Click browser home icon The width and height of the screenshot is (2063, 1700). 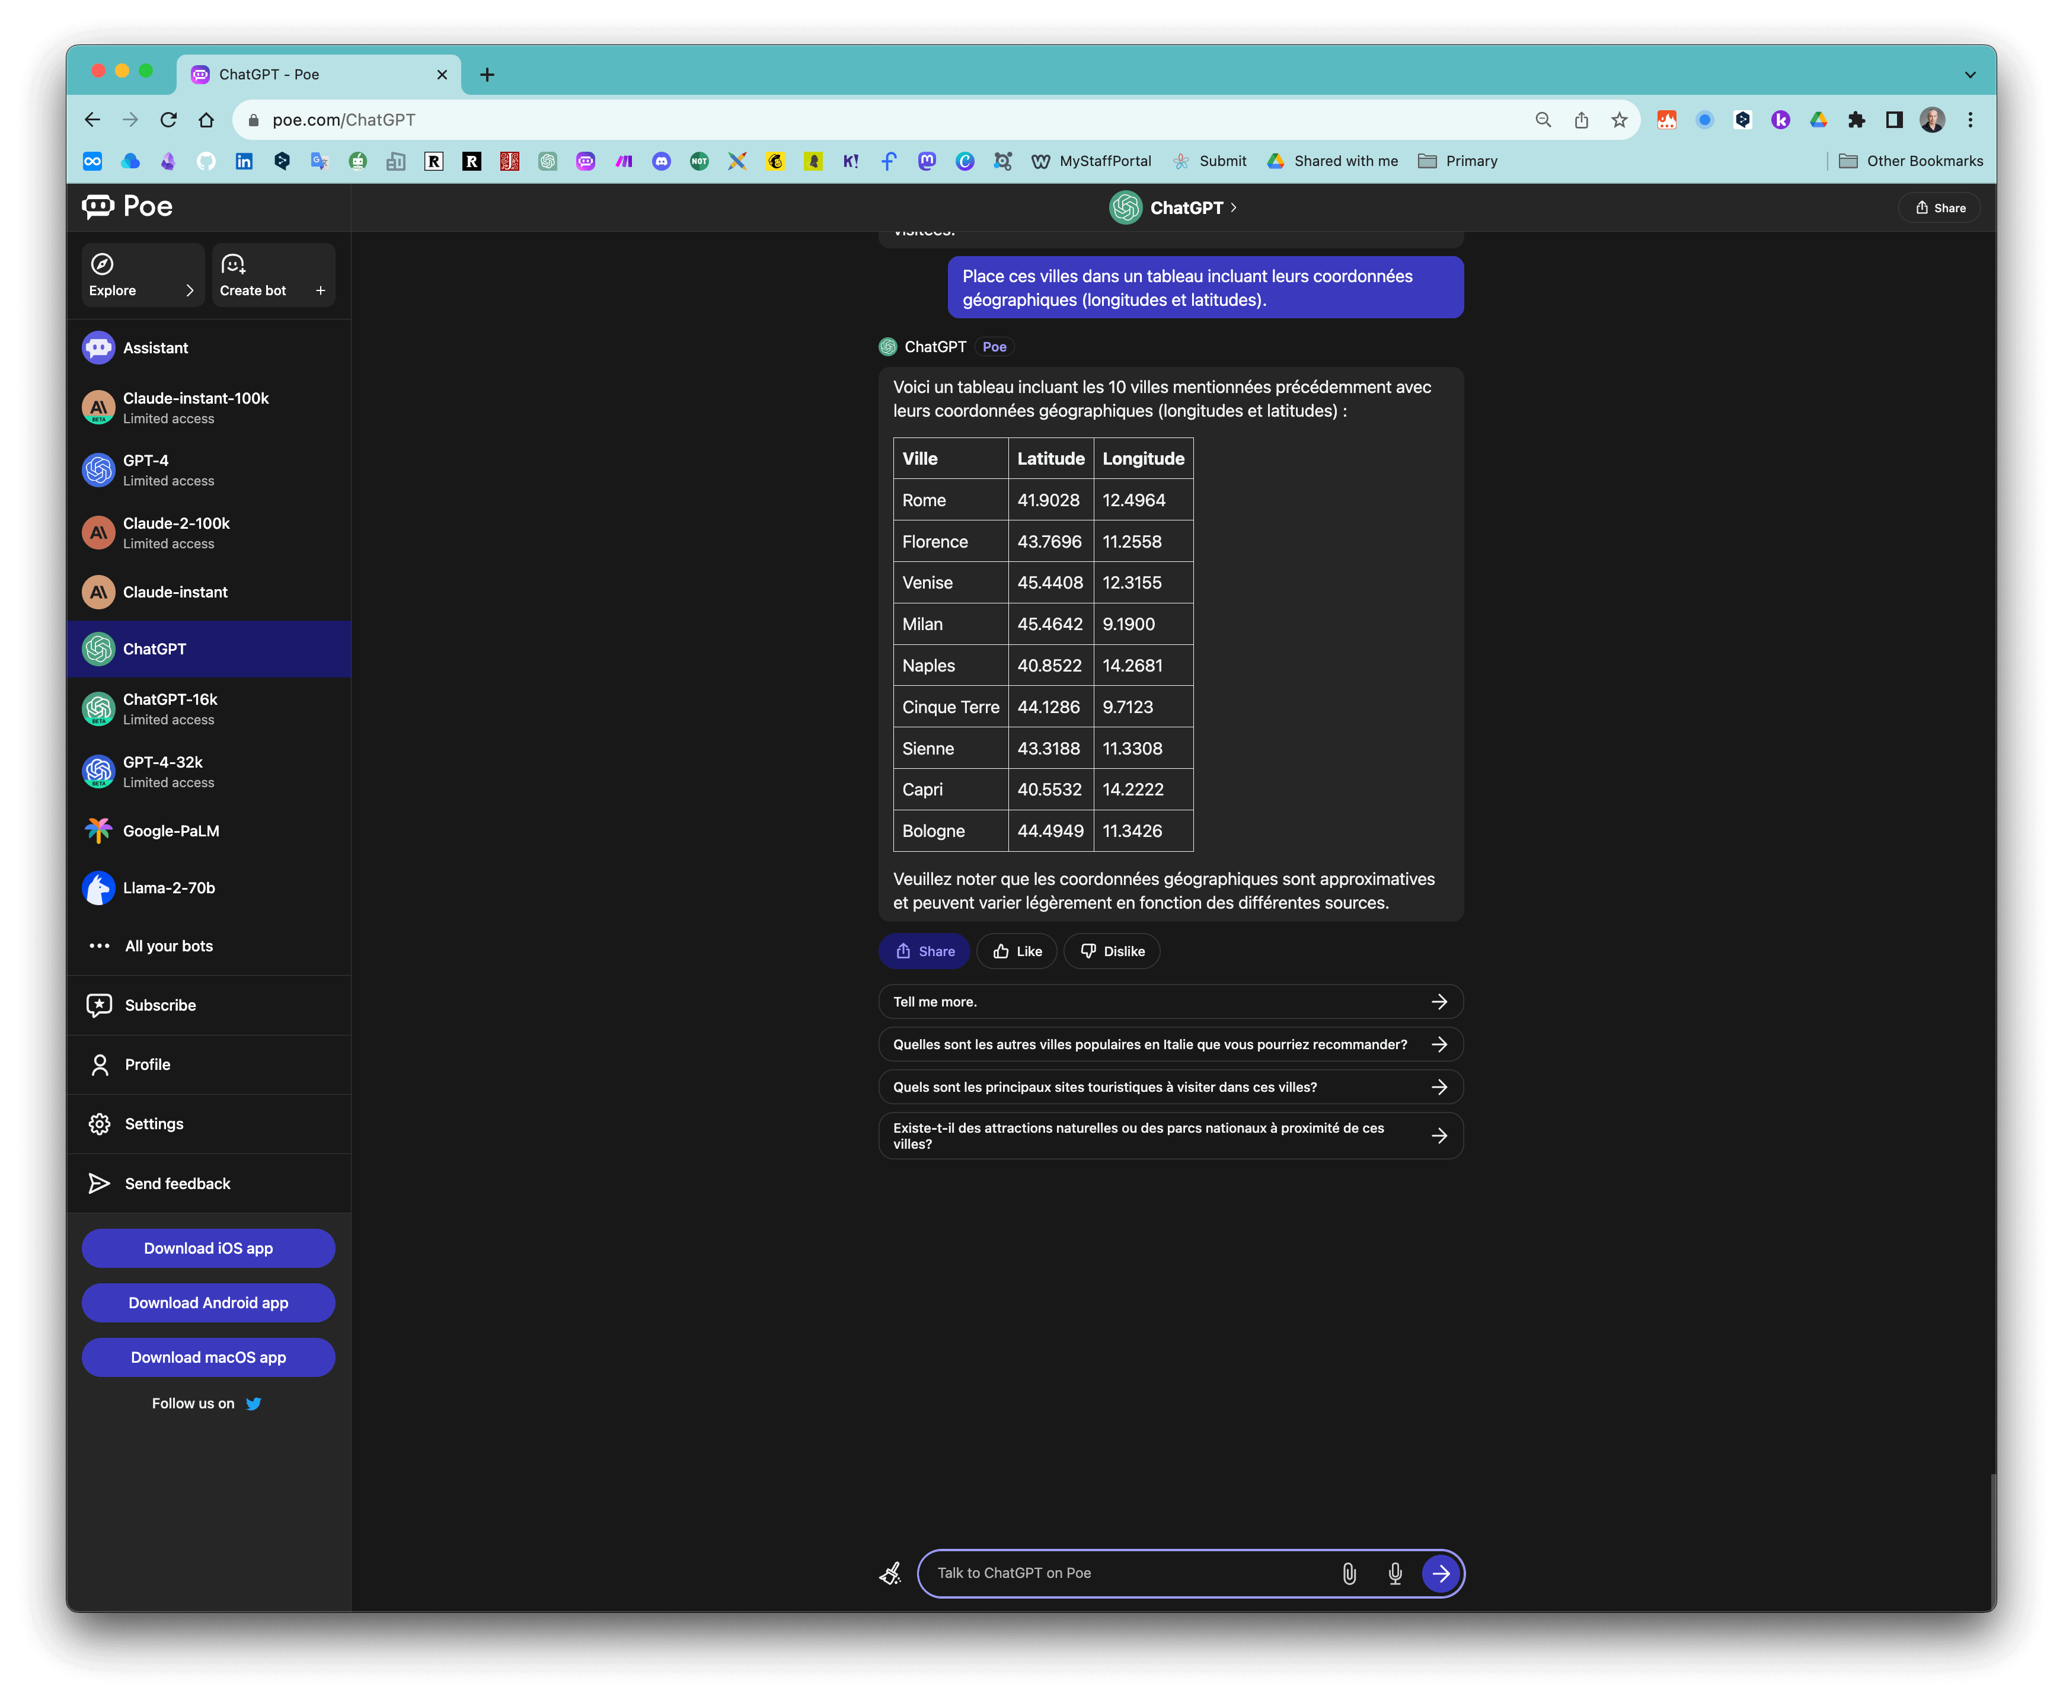point(206,120)
